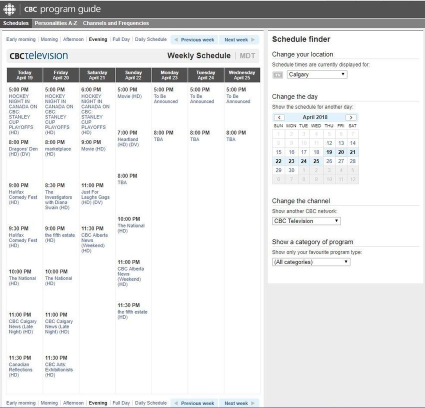This screenshot has width=425, height=408.
Task: Click Sunday's 7:00 PM time label
Action: 127,133
